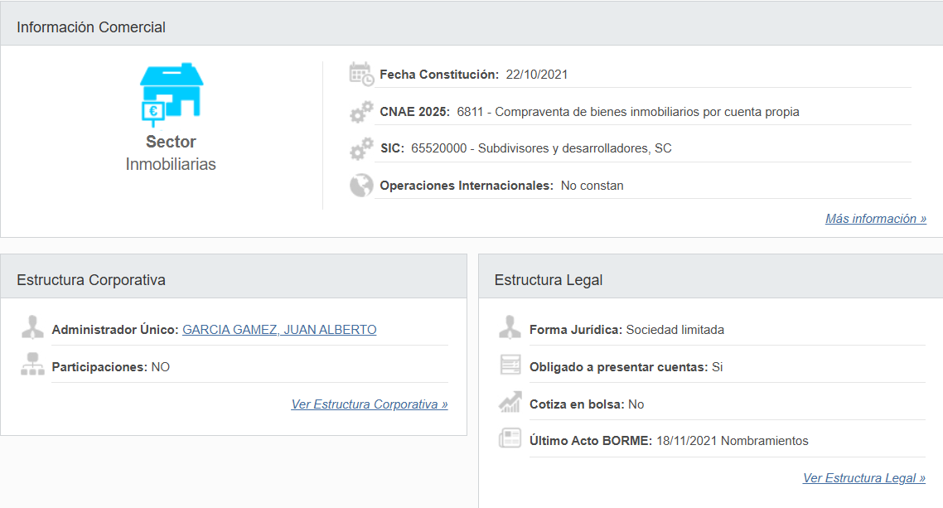Click the 'SIC:' label
Screen dimensions: 943x508
coord(392,148)
